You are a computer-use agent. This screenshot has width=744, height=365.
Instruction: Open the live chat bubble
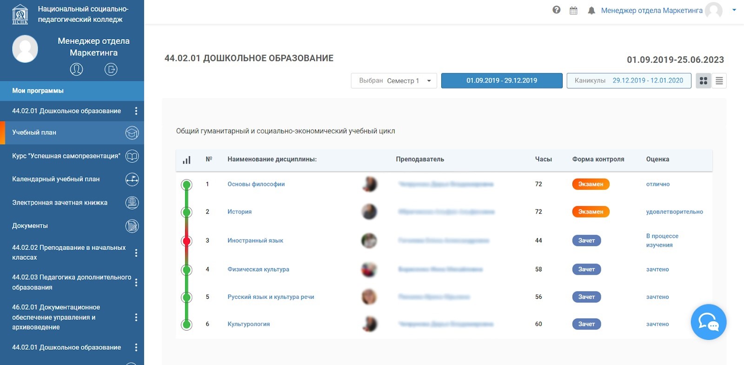click(708, 322)
